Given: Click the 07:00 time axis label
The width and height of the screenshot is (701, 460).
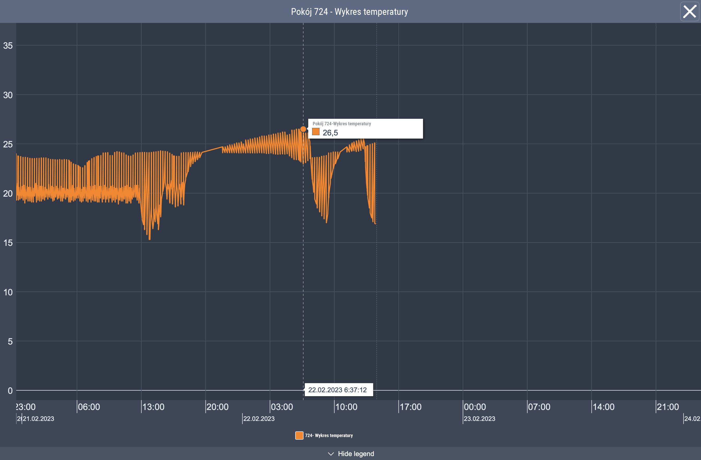Looking at the screenshot, I should pyautogui.click(x=539, y=407).
